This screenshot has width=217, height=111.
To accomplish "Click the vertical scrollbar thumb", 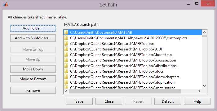I will click(204, 36).
